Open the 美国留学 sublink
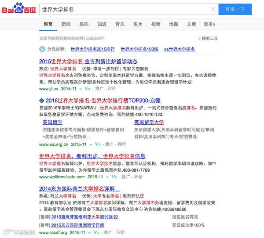Image resolution: width=264 pixels, height=238 pixels. click(52, 122)
